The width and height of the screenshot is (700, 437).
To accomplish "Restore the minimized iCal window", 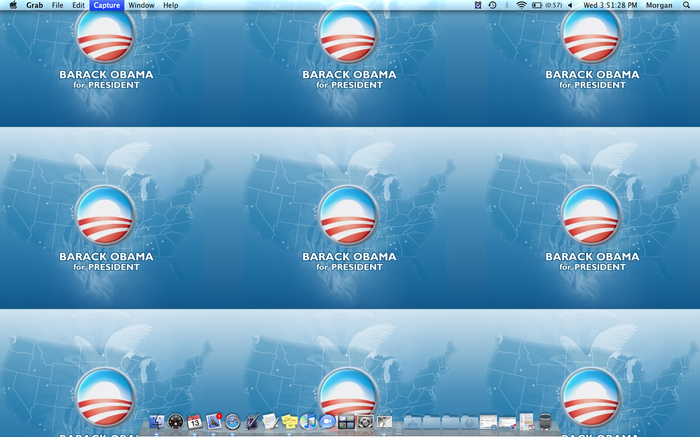I will [x=526, y=422].
